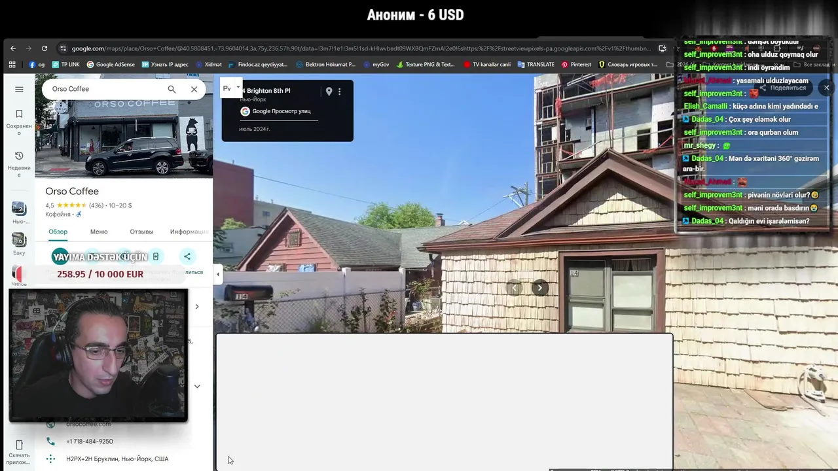Viewport: 838px width, 471px height.
Task: Open the Facebook 'og' bookmark
Action: 37,65
